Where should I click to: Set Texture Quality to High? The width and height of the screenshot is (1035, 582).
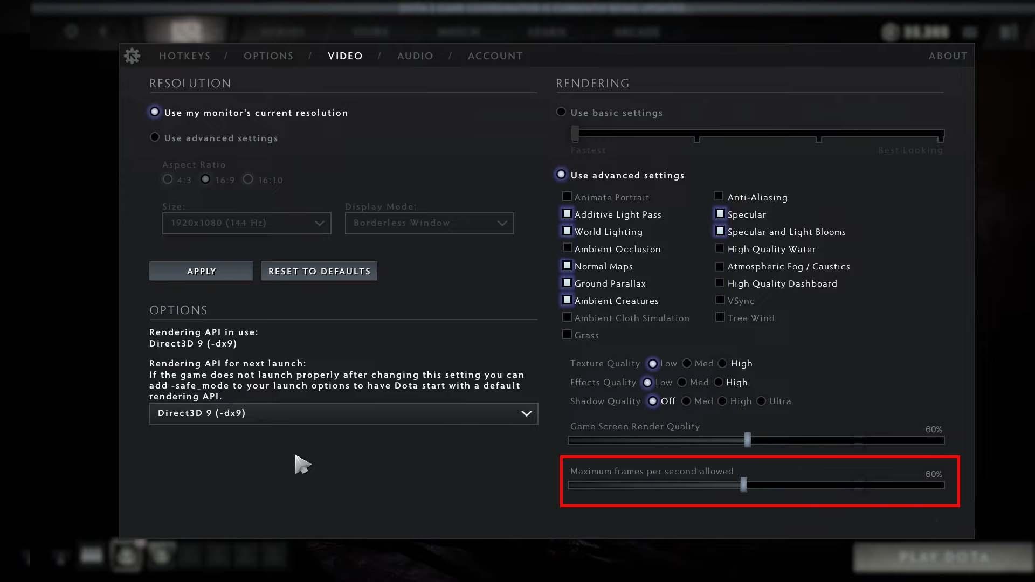click(723, 364)
